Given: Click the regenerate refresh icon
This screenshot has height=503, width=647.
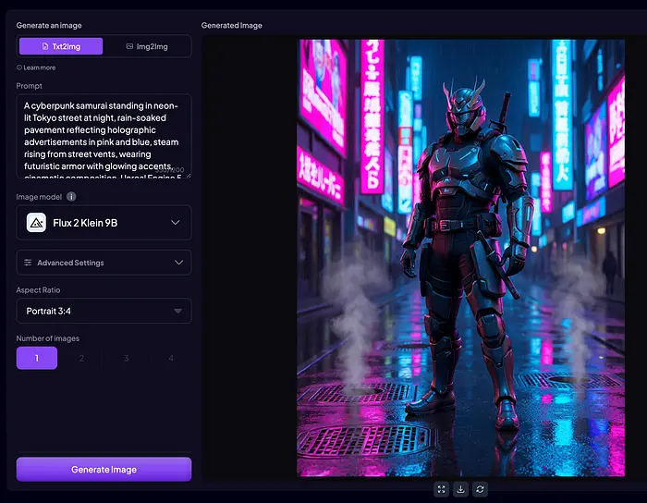Looking at the screenshot, I should click(x=480, y=489).
